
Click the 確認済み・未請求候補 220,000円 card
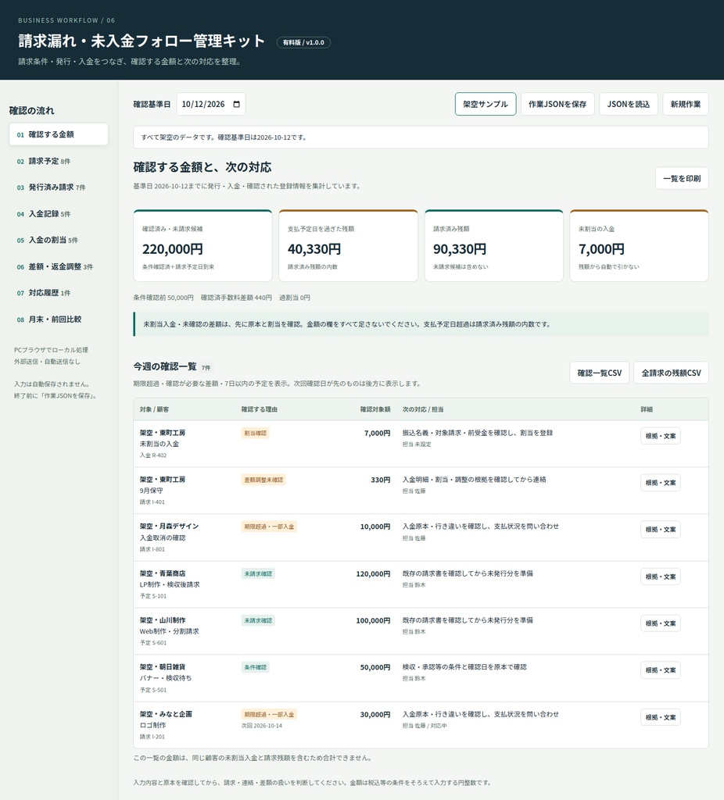pos(203,245)
